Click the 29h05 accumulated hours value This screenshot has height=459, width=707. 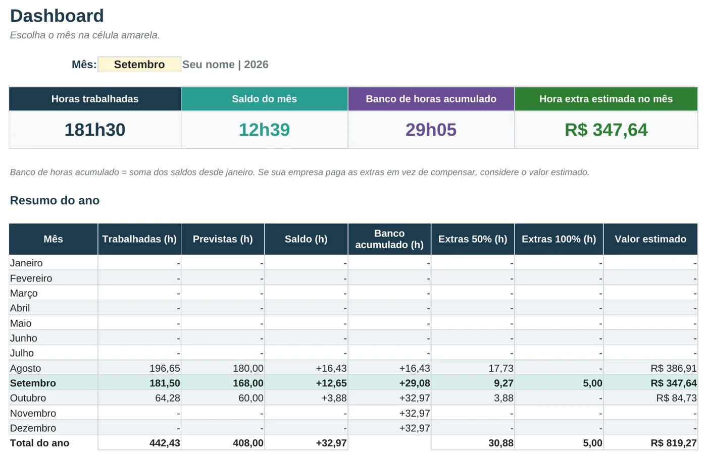(x=431, y=130)
